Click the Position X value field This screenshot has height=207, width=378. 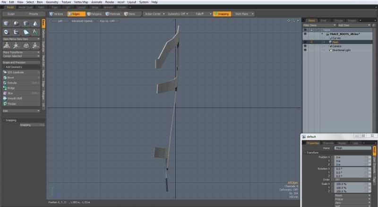(x=350, y=157)
